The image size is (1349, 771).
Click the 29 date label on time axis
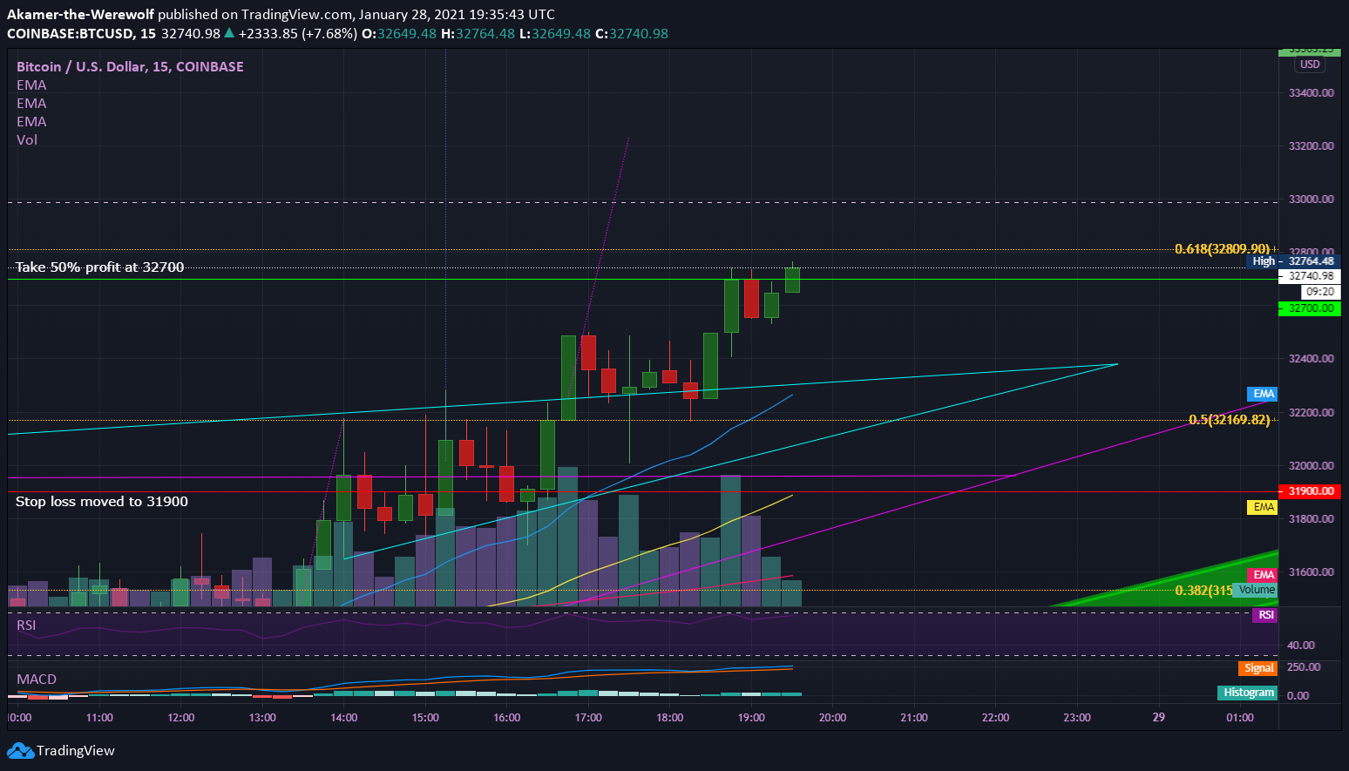[x=1159, y=718]
